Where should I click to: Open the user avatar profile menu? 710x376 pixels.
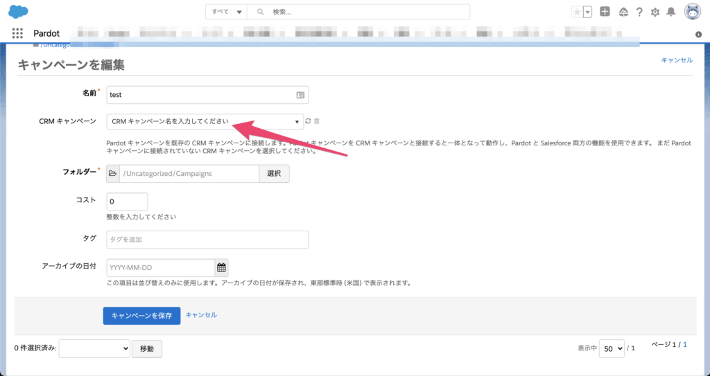point(693,12)
